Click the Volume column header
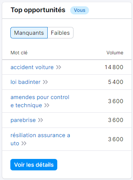The image size is (133, 180). pos(115,53)
